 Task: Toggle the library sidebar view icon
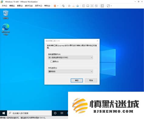coord(84,6)
